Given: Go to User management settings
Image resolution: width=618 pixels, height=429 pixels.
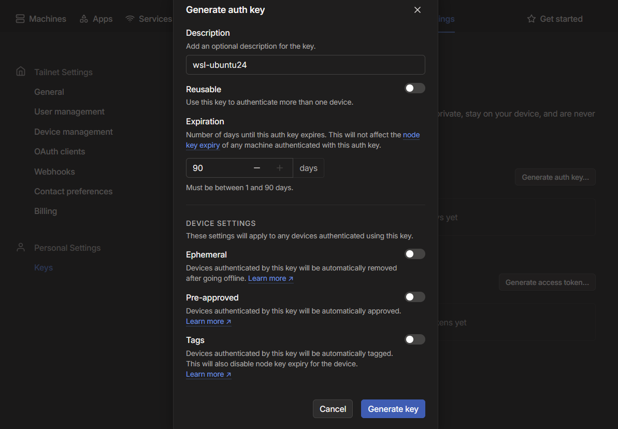Looking at the screenshot, I should tap(69, 111).
